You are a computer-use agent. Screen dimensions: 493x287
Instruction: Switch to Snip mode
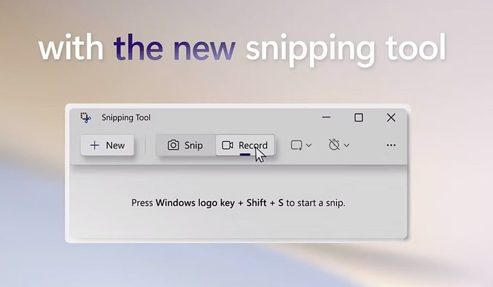(x=186, y=145)
